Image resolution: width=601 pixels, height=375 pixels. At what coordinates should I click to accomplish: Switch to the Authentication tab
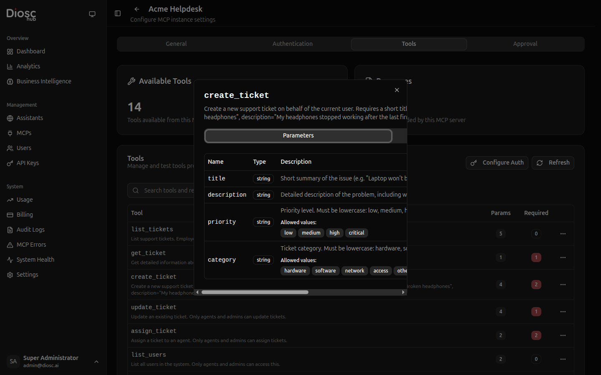click(292, 44)
